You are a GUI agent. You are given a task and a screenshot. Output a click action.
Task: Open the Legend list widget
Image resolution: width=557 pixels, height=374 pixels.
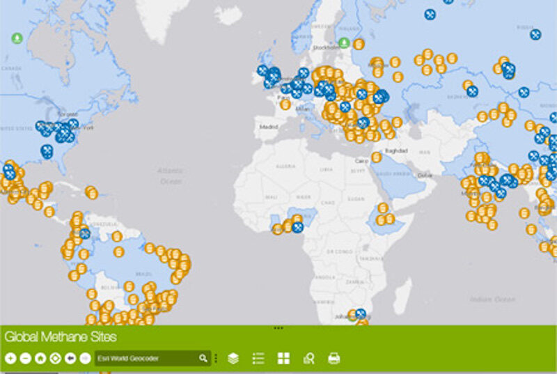click(258, 359)
